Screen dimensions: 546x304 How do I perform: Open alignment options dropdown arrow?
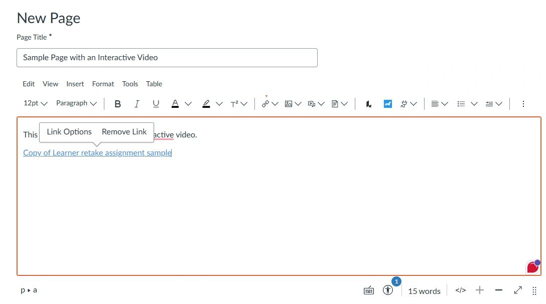pos(445,104)
